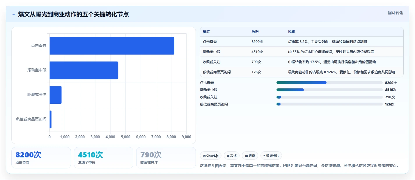Screen dimensions: 415x180
Task: Click the chart title 爆文从曝光到商业动作的五个关键转化节点
Action: point(73,14)
